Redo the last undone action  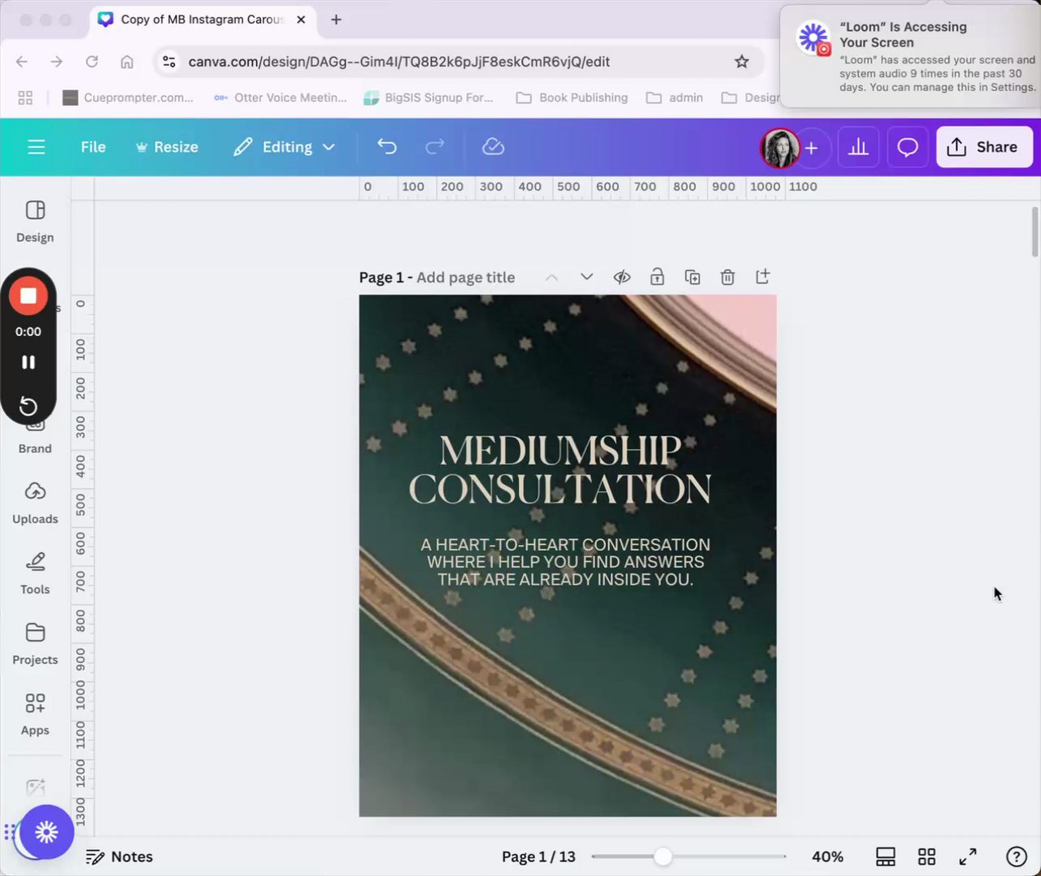[435, 147]
